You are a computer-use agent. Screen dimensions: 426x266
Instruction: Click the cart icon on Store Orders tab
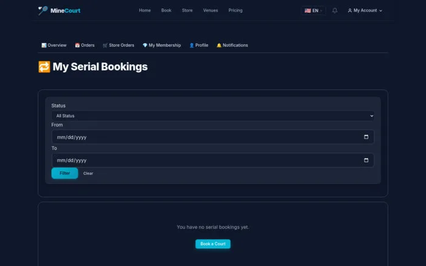tap(105, 46)
